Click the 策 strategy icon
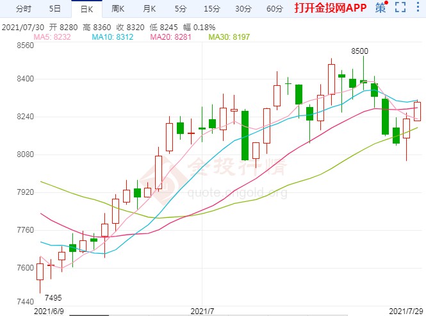426x316 pixels. click(381, 8)
